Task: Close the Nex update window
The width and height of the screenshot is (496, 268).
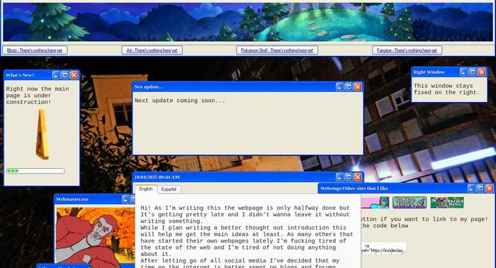Action: coord(357,86)
